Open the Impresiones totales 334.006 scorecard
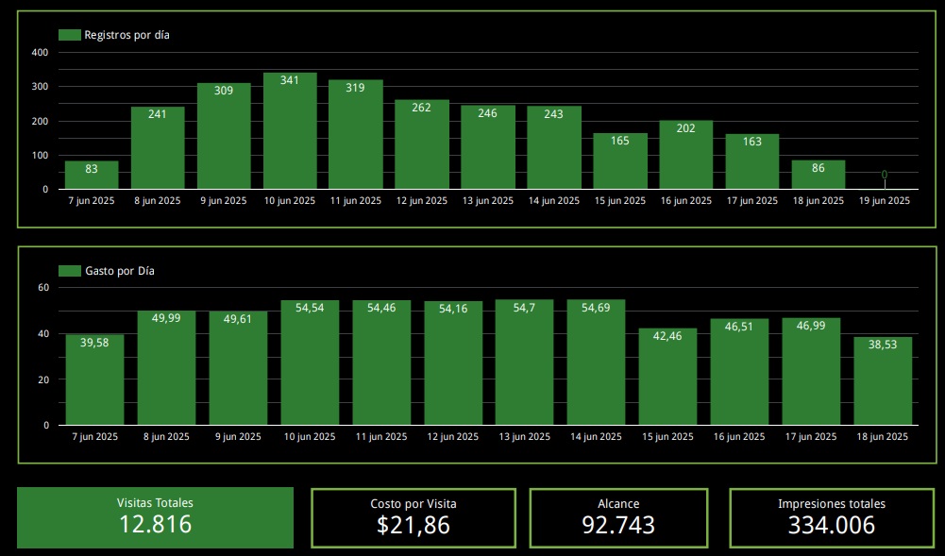 (x=831, y=517)
